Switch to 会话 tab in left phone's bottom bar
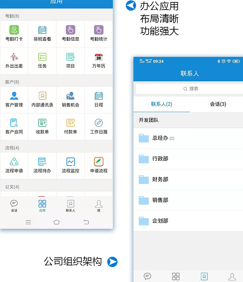Image resolution: width=243 pixels, height=282 pixels. tap(14, 206)
